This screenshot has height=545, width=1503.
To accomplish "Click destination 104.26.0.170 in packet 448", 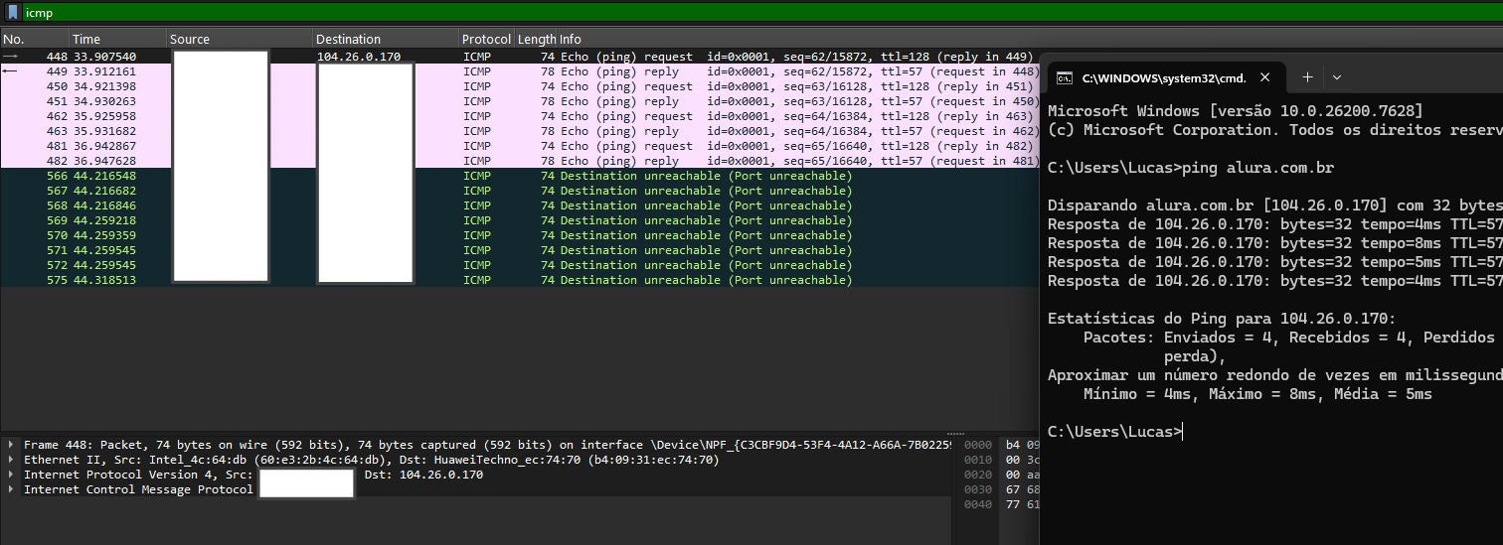I will (359, 57).
